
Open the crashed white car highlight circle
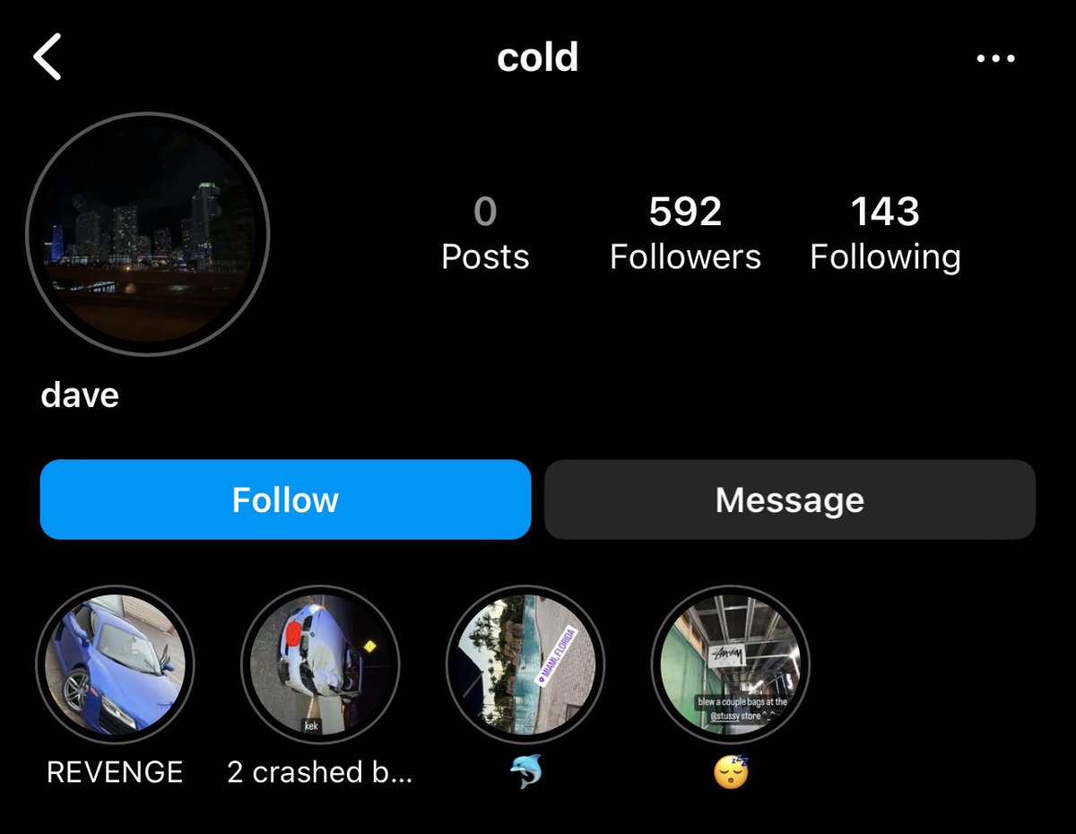(x=320, y=665)
